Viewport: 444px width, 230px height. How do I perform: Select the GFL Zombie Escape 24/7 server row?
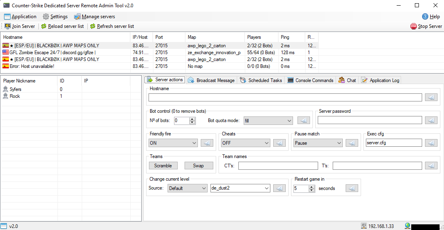(x=160, y=52)
